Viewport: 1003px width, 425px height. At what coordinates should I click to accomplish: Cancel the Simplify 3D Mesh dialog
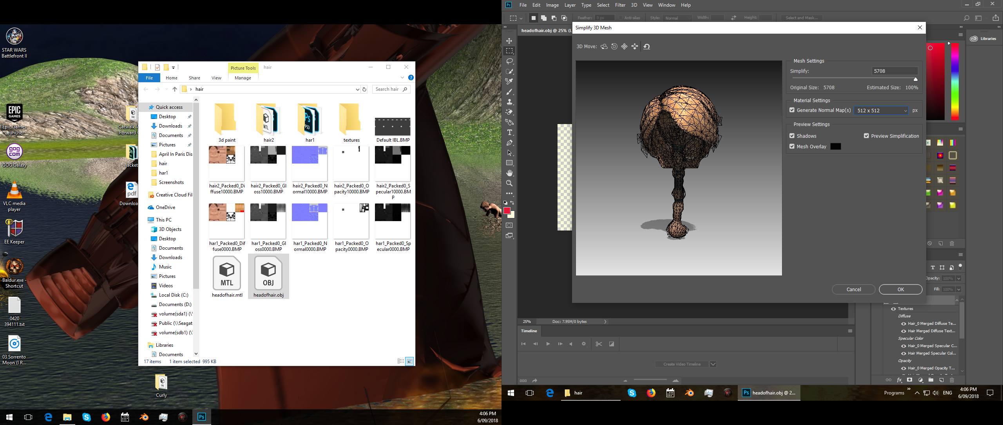pyautogui.click(x=853, y=289)
